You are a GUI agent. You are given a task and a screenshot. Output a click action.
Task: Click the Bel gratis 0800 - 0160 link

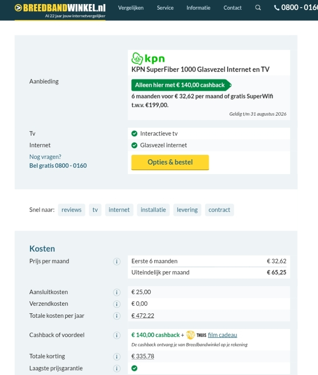[58, 166]
